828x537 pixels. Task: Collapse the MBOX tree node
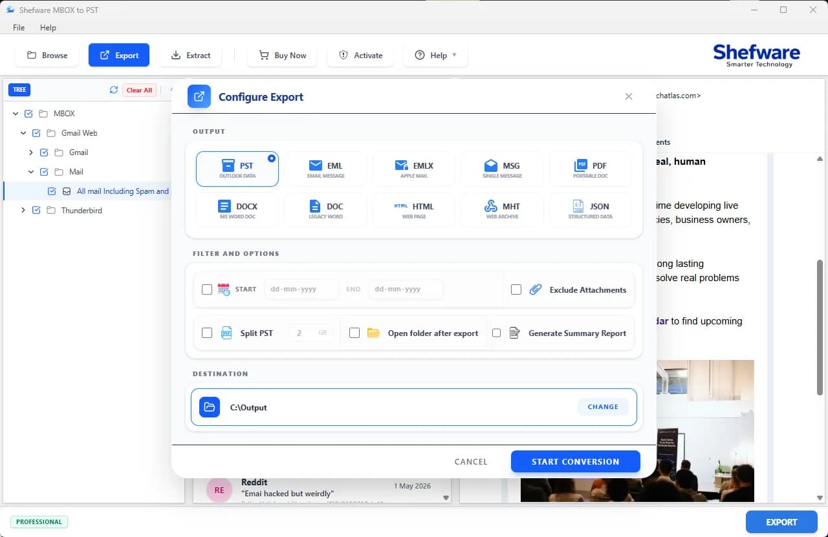[16, 114]
